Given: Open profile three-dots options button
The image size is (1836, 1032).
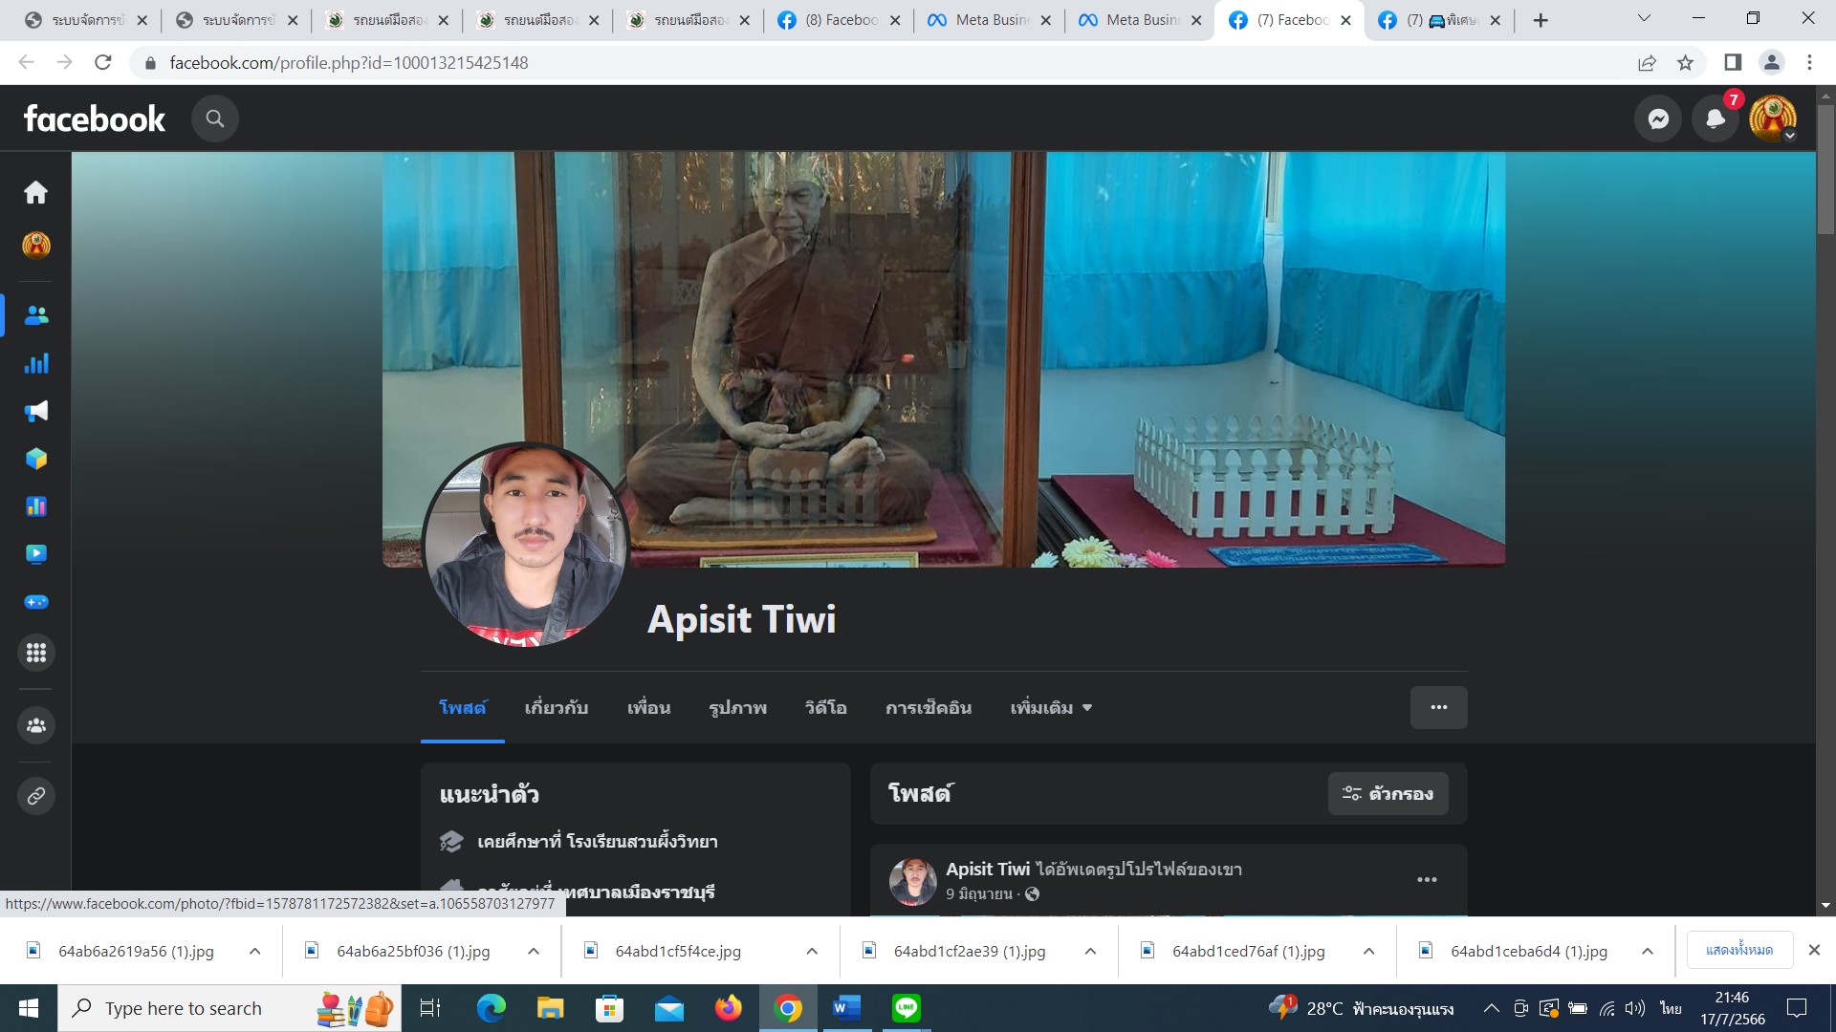Looking at the screenshot, I should click(1438, 707).
